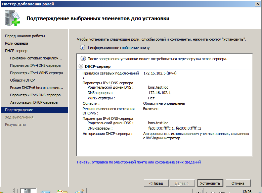Collapse the DHCP-сервер section chevron
Image resolution: width=262 pixels, height=193 pixels.
coord(81,66)
